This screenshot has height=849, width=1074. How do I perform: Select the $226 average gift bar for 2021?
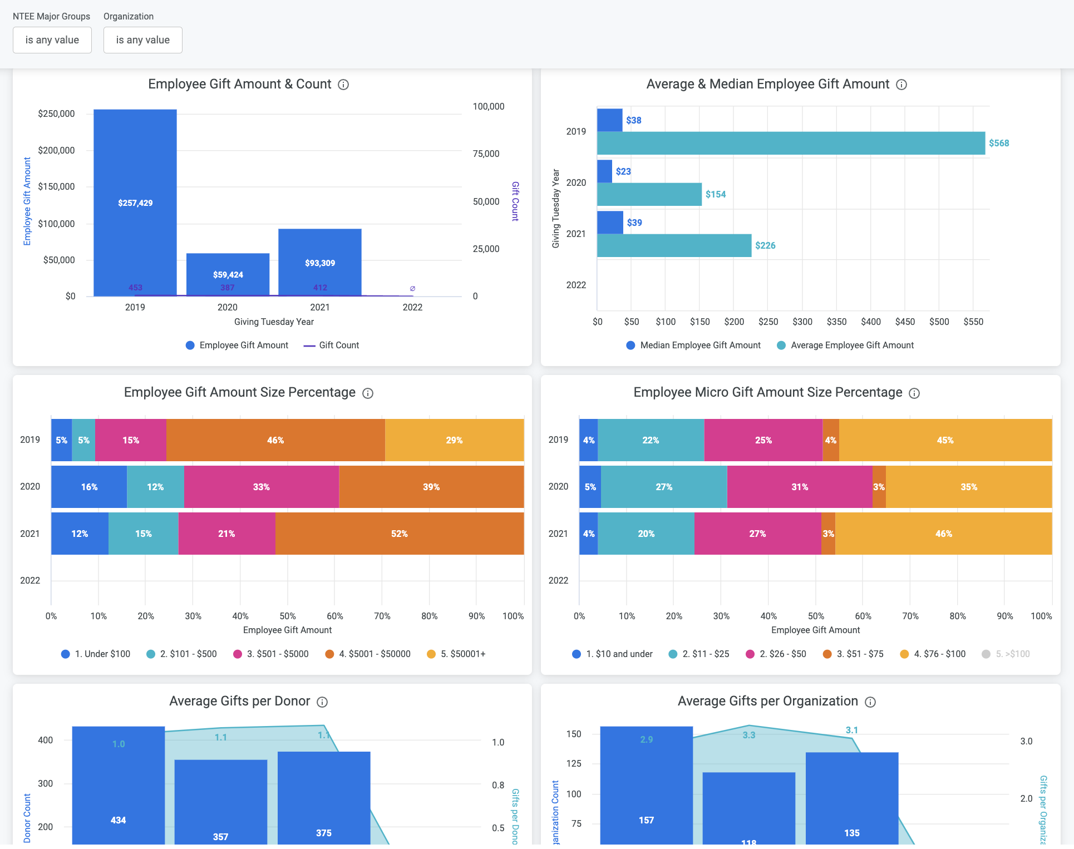coord(674,245)
